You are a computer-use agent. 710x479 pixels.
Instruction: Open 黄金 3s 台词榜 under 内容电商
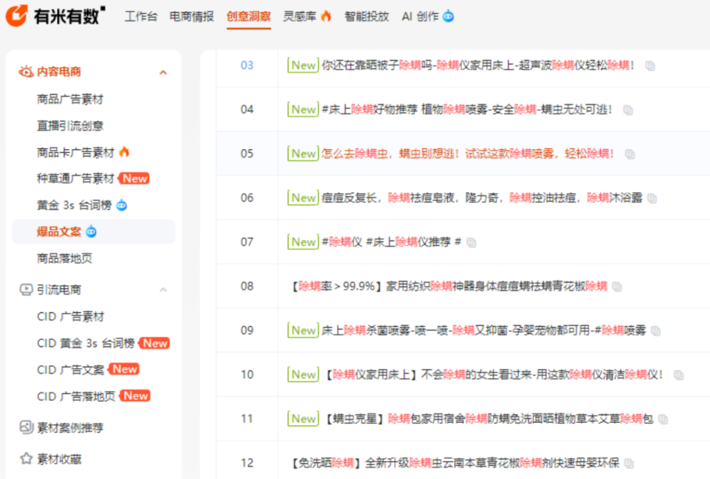pos(74,205)
